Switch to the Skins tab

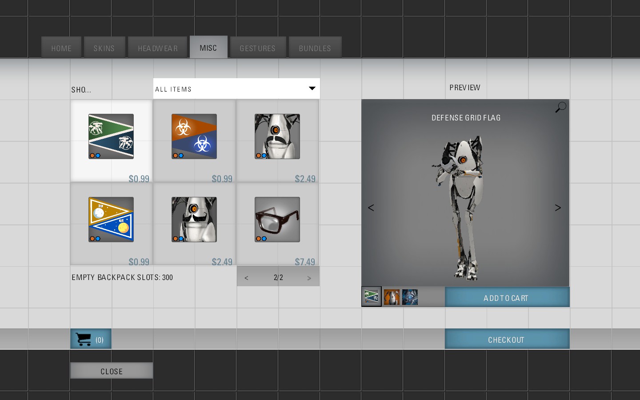104,48
